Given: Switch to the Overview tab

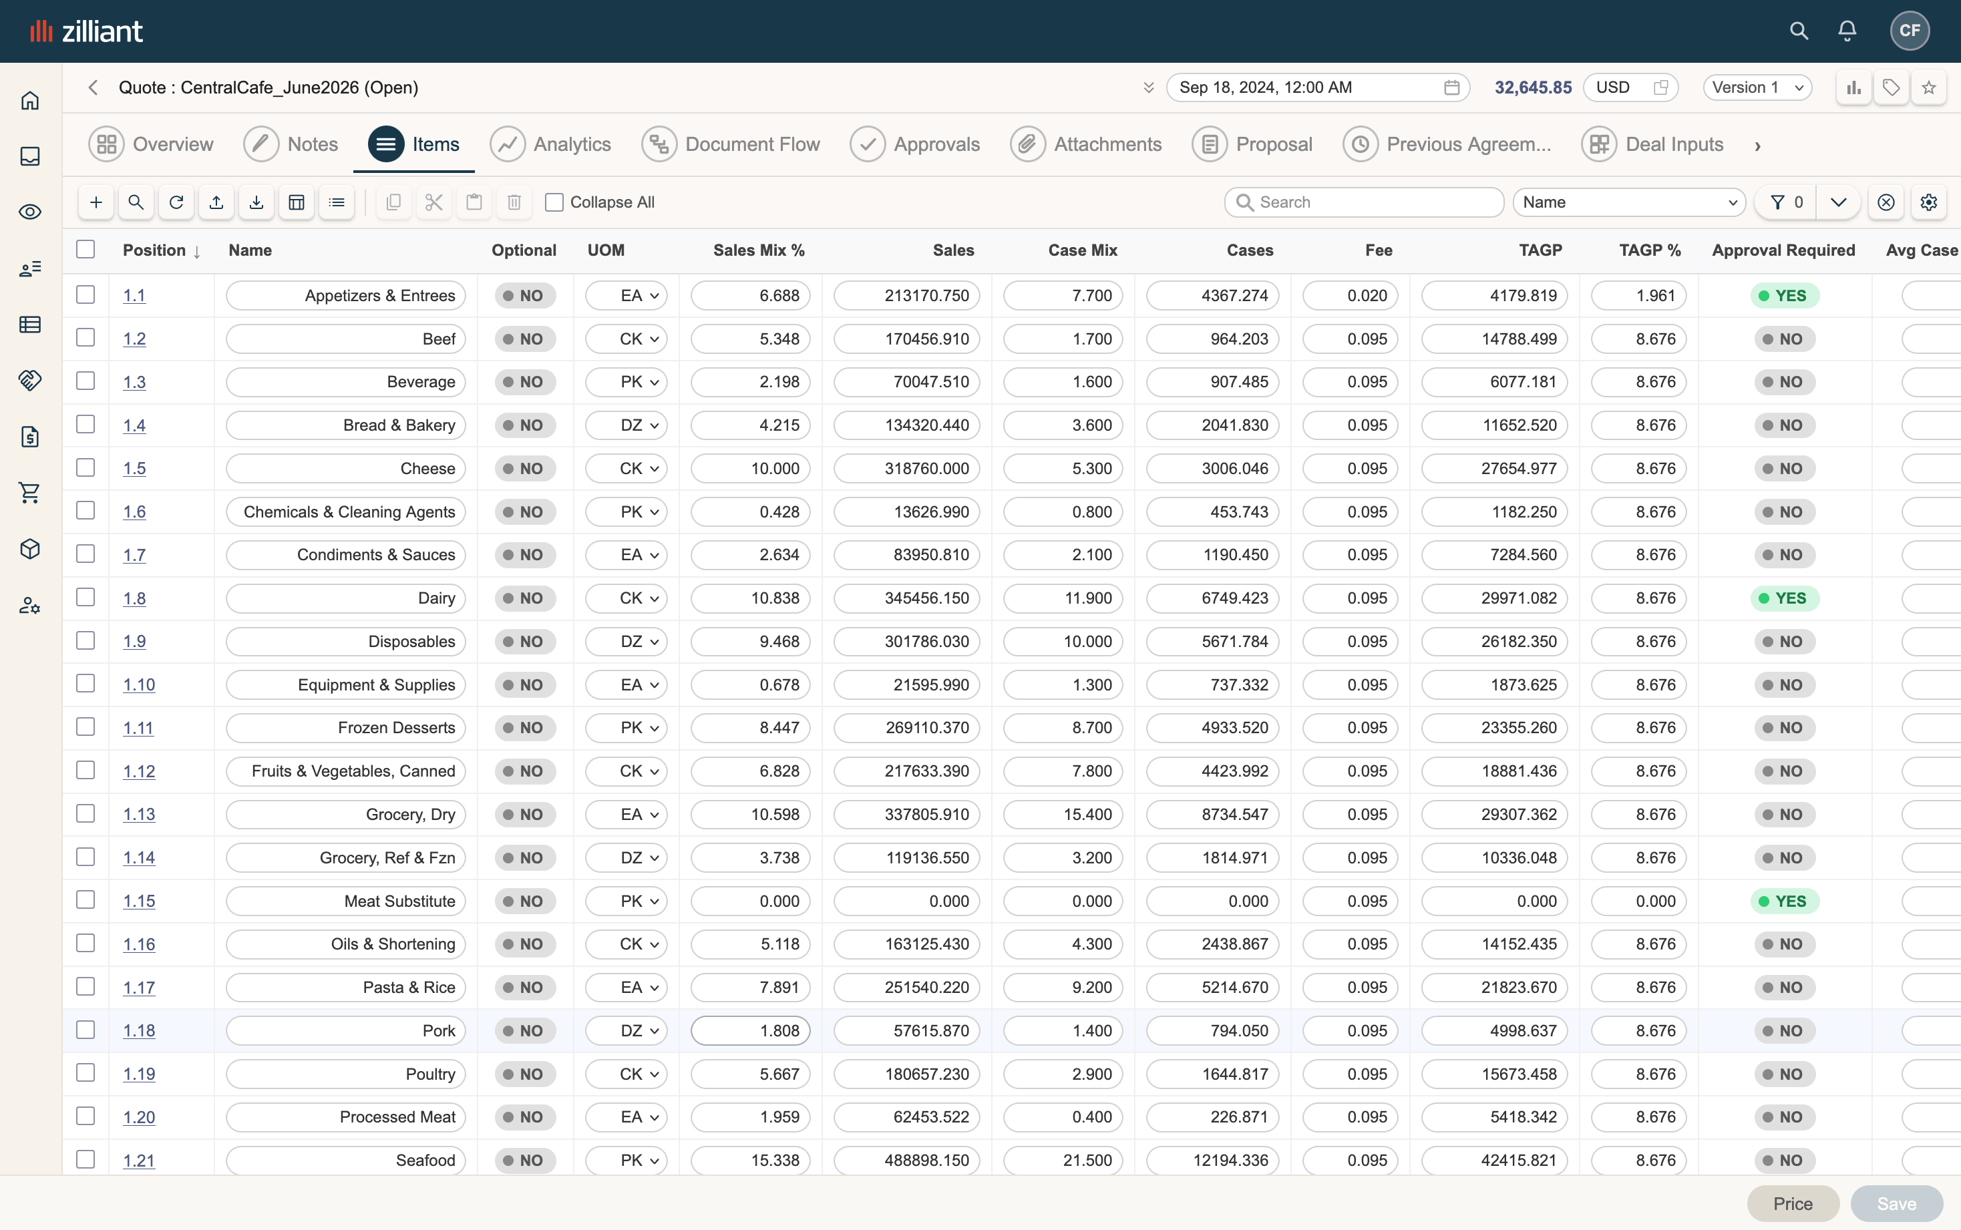Looking at the screenshot, I should pyautogui.click(x=152, y=145).
